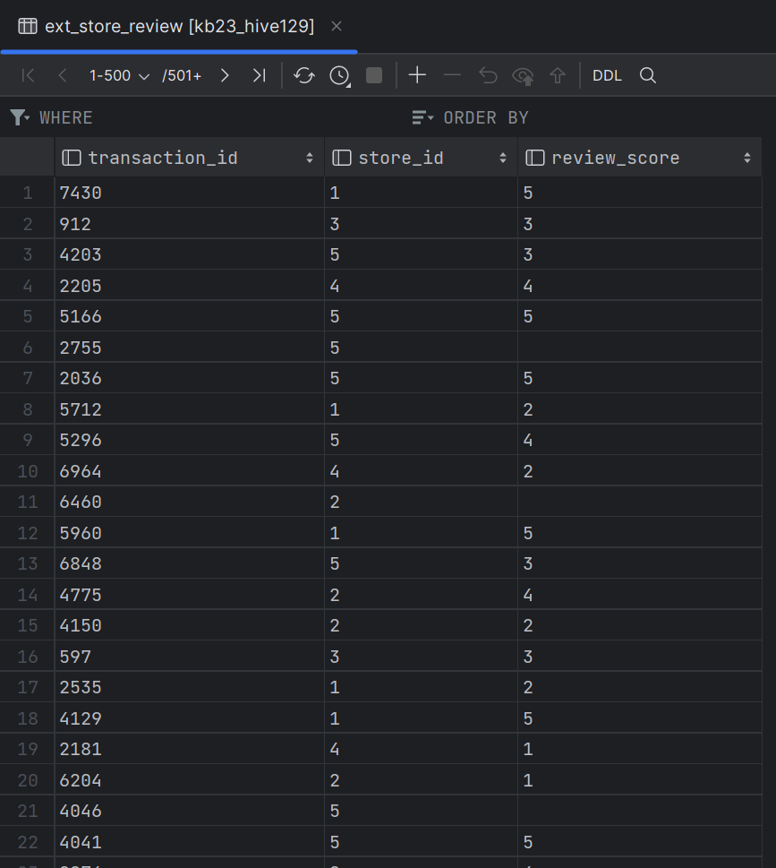Reload the table data
This screenshot has width=776, height=868.
pos(304,75)
